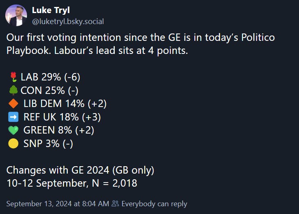Click the rose emoji beside LAB

click(x=13, y=76)
